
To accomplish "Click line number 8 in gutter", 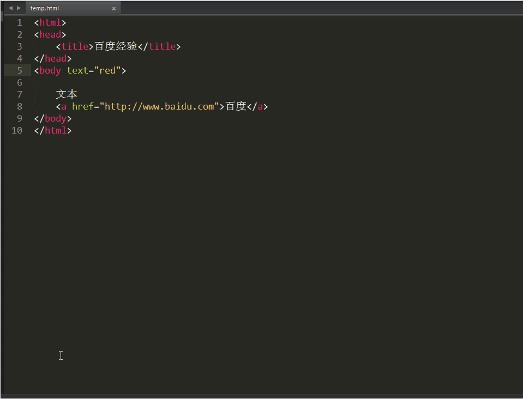I will click(20, 107).
